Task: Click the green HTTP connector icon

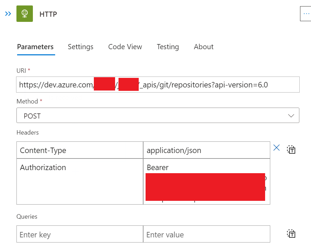Action: point(25,14)
